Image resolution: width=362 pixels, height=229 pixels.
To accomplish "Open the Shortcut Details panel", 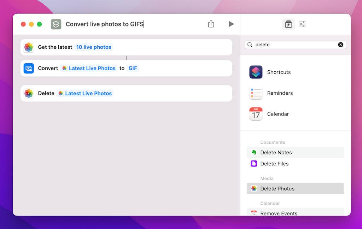I will pos(302,24).
